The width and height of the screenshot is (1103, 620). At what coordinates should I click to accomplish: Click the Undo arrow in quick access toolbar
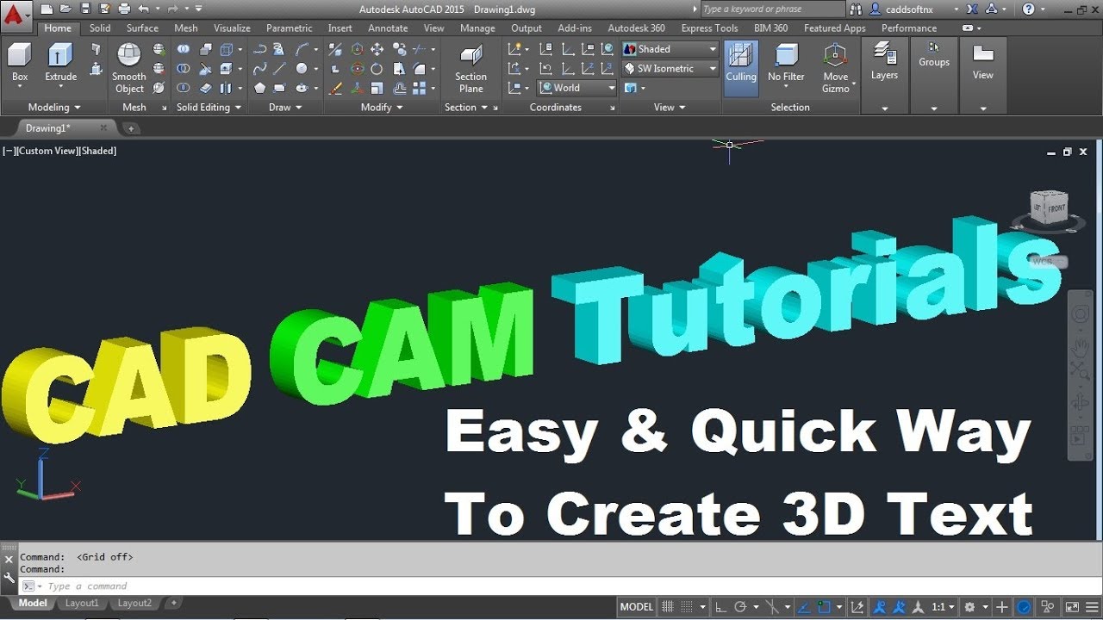[144, 9]
